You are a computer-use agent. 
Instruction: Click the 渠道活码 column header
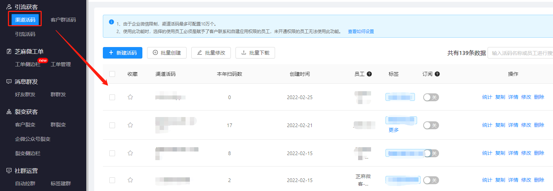pos(165,74)
